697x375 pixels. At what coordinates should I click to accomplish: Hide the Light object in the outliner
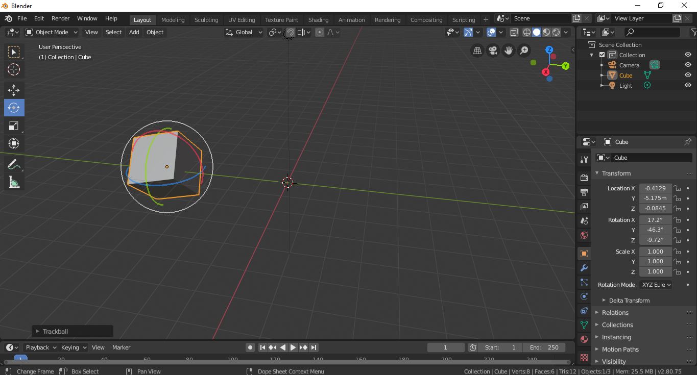click(688, 85)
